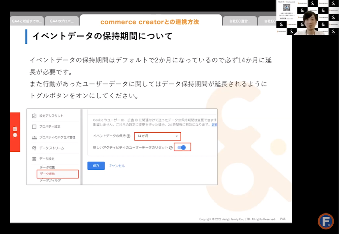Select データフィルタ submenu item
The height and width of the screenshot is (234, 339).
tap(50, 180)
